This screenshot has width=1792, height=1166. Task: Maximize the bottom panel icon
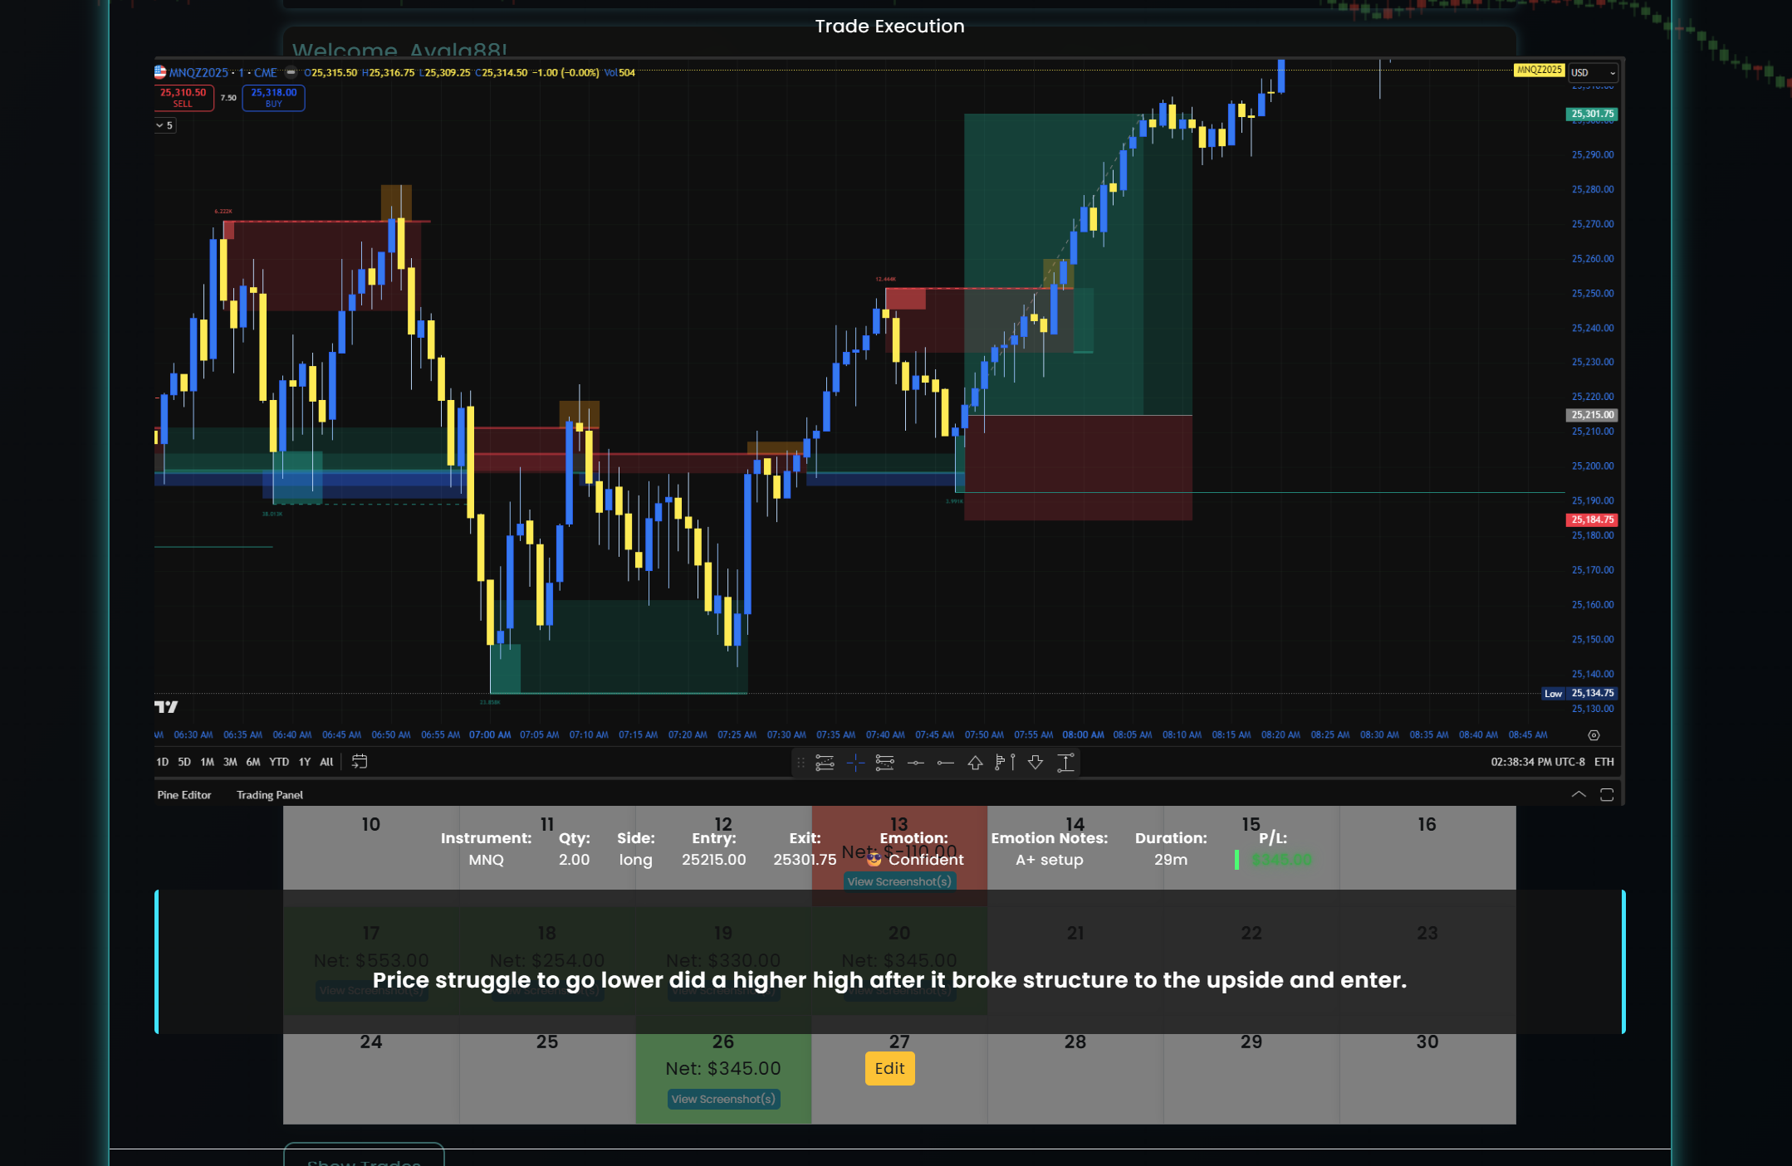[1607, 795]
